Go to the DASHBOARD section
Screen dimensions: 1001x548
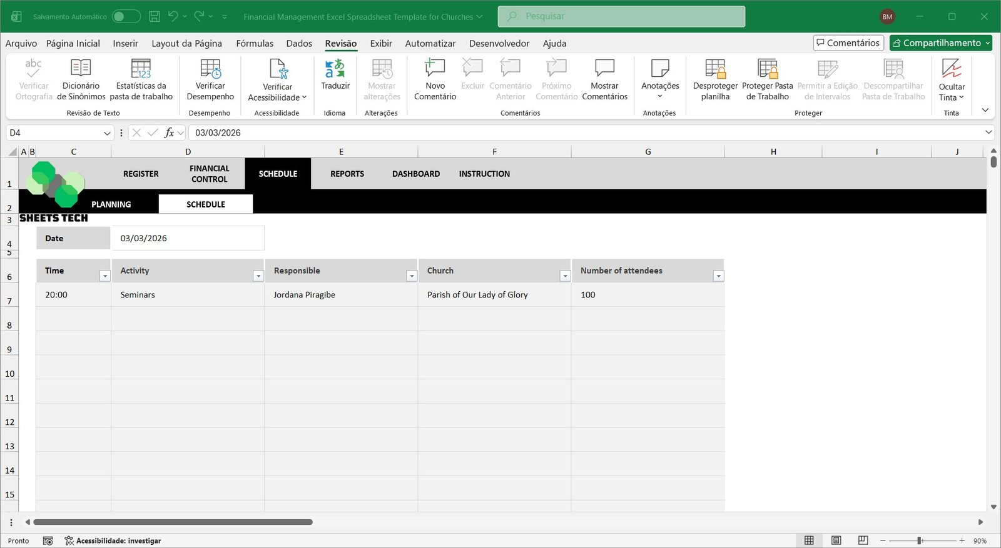tap(416, 174)
